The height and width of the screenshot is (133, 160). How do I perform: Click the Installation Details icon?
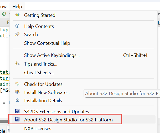(x=17, y=100)
